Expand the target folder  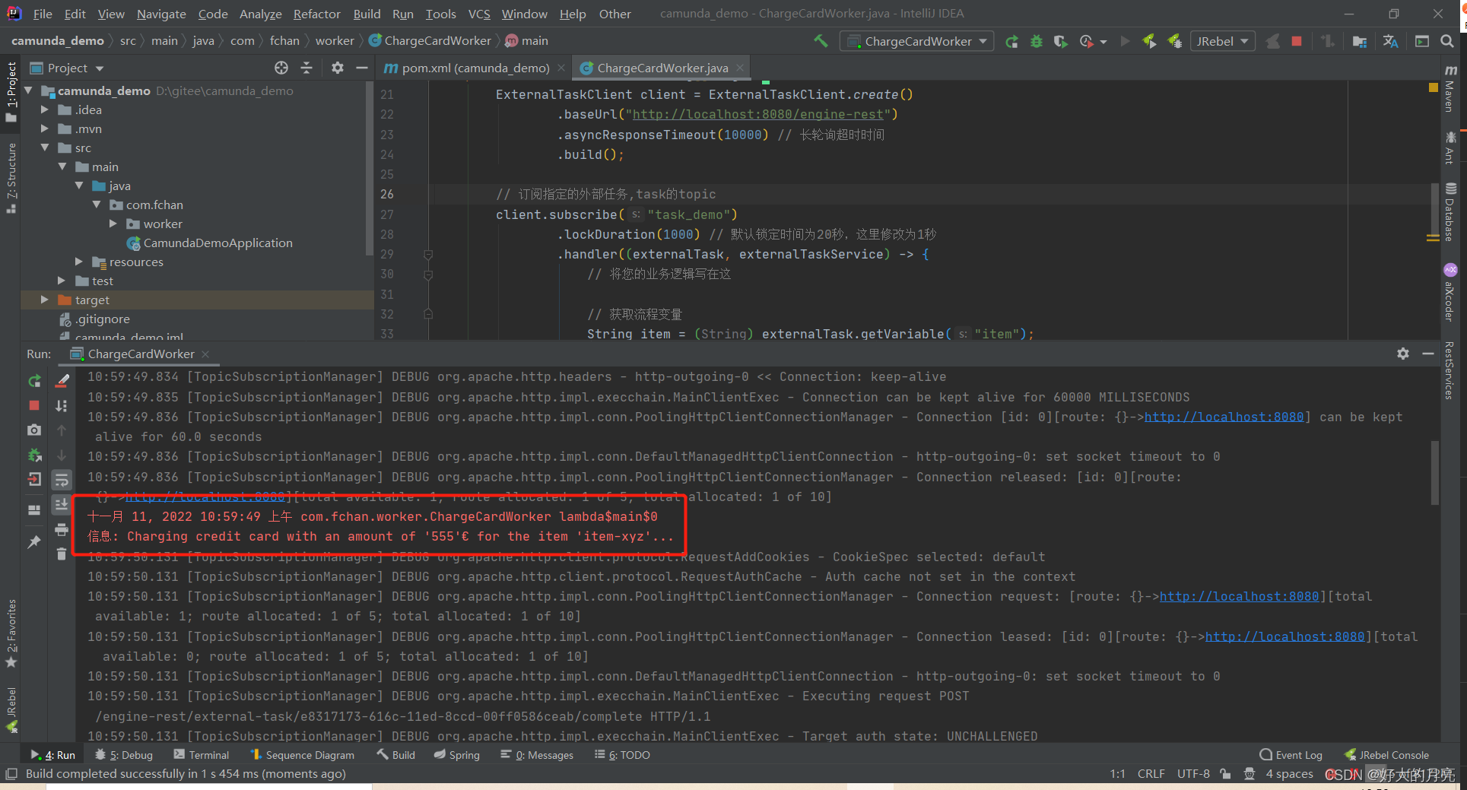tap(45, 300)
